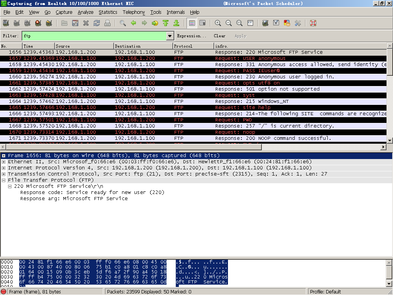Go to packet number icon
This screenshot has width=393, height=295.
[x=155, y=23]
